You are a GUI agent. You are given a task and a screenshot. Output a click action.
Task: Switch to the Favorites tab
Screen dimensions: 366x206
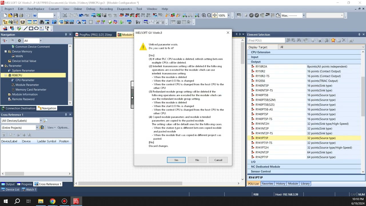point(267,184)
